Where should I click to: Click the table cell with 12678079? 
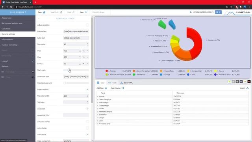211,96
